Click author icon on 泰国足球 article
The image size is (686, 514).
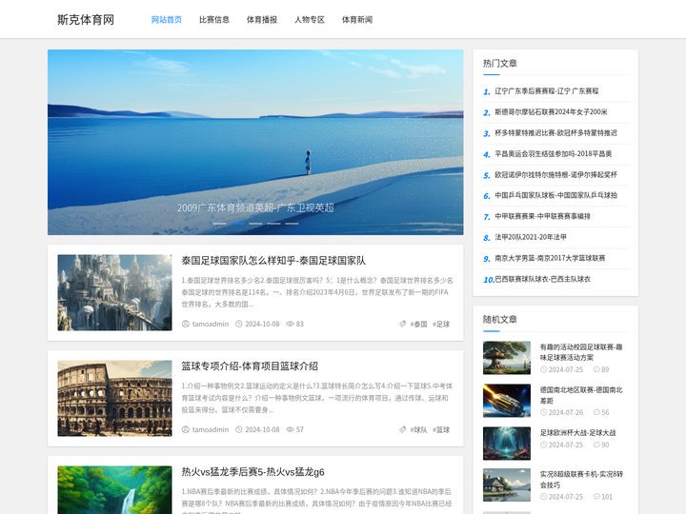tap(186, 324)
